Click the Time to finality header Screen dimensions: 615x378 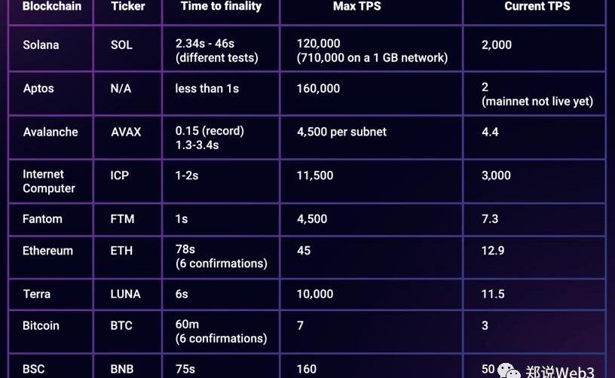coord(221,7)
